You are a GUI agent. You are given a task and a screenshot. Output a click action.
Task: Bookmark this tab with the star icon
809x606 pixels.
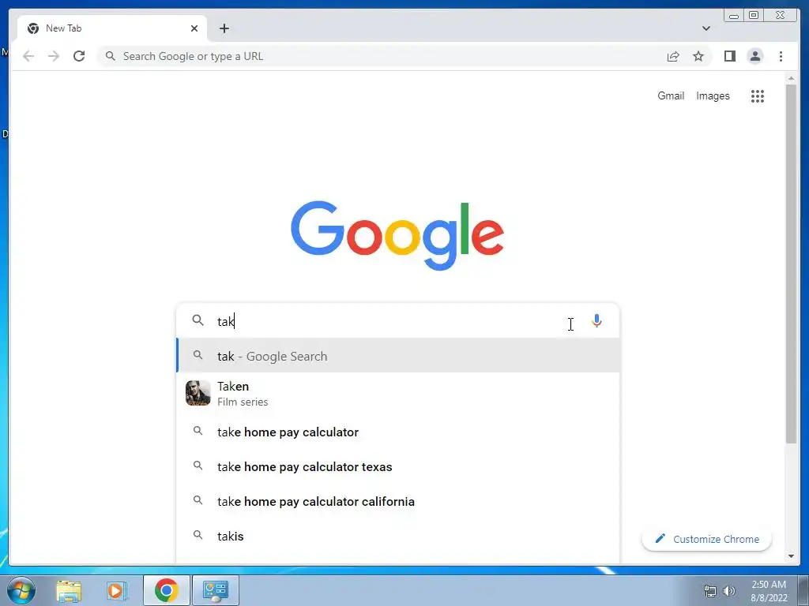tap(698, 56)
